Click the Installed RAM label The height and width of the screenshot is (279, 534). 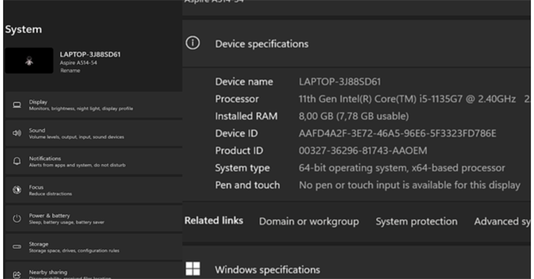point(246,116)
